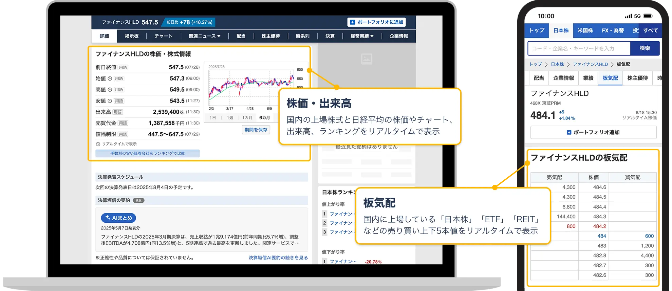Open the 掲示板 tab

pos(132,36)
